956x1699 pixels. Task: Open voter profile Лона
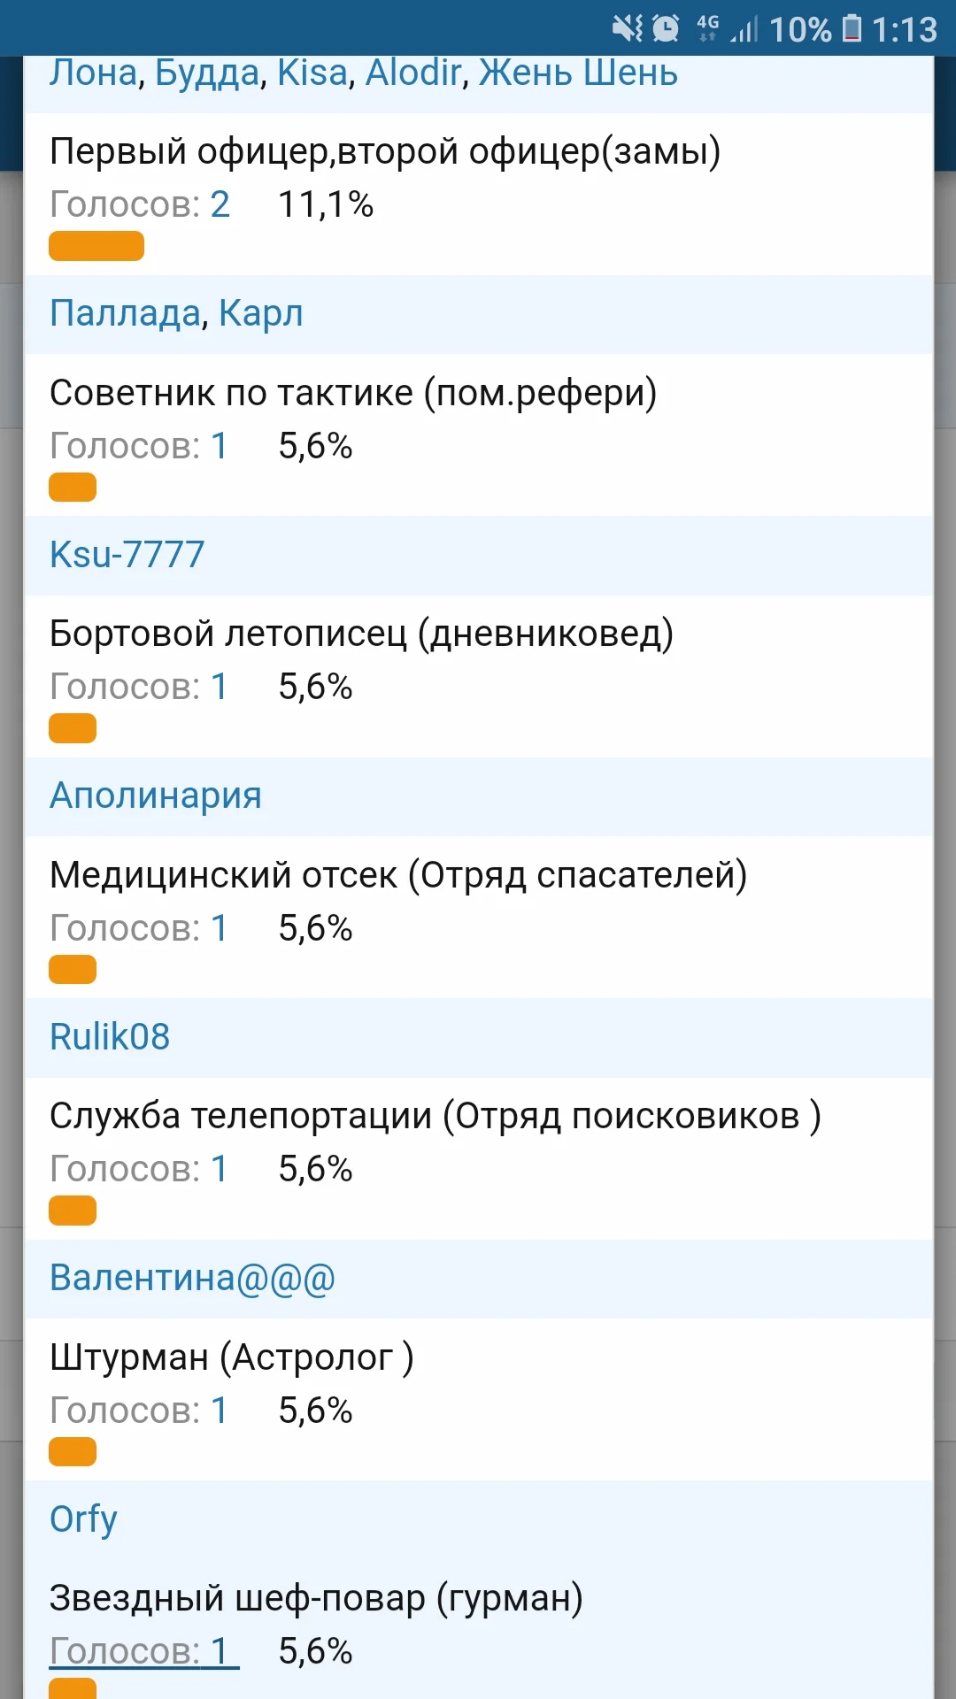[94, 73]
